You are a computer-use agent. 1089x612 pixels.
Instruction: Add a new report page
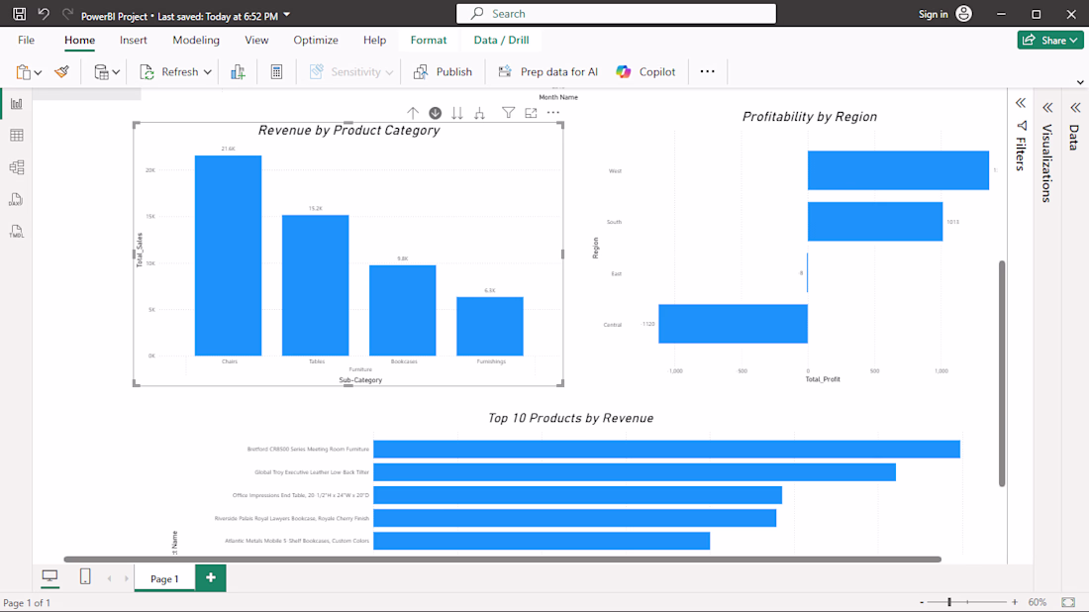pyautogui.click(x=211, y=578)
